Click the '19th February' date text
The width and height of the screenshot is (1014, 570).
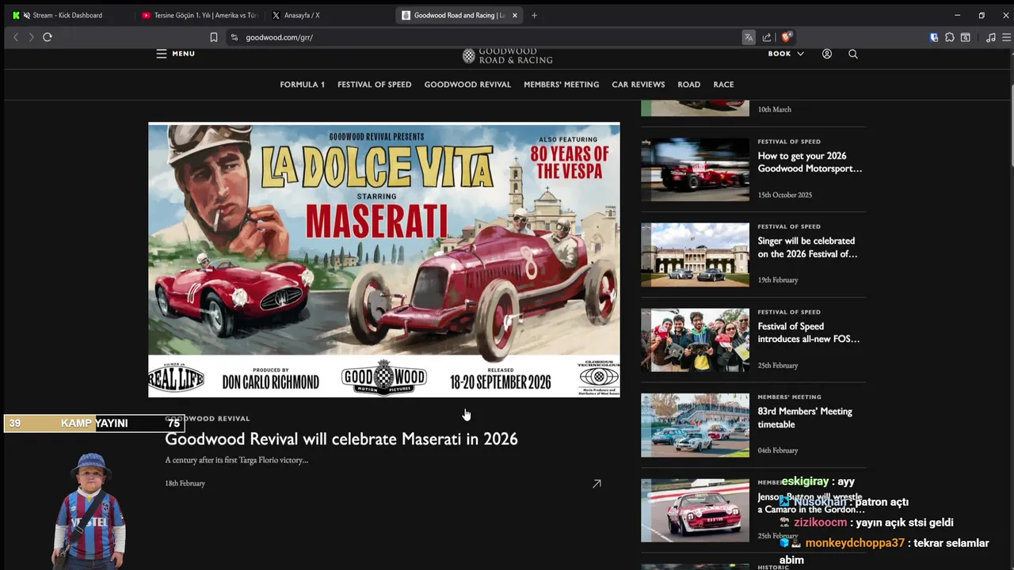[x=778, y=280]
